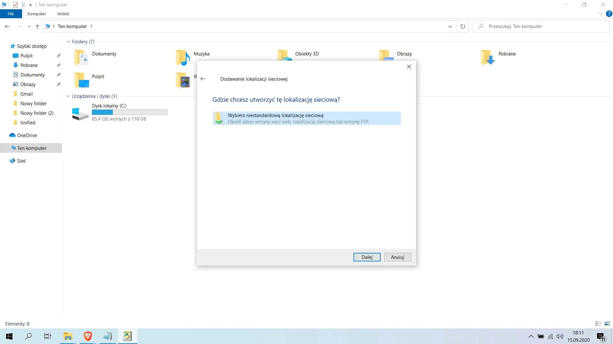The image size is (613, 344).
Task: Collapse the Foldery (7) group
Action: [68, 42]
